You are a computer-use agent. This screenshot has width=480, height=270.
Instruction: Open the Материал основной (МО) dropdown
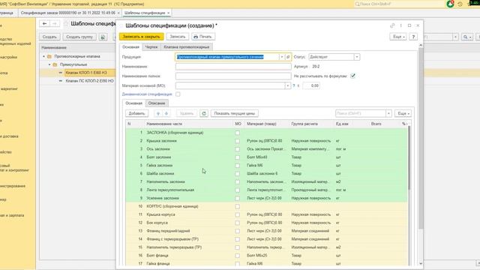287,85
